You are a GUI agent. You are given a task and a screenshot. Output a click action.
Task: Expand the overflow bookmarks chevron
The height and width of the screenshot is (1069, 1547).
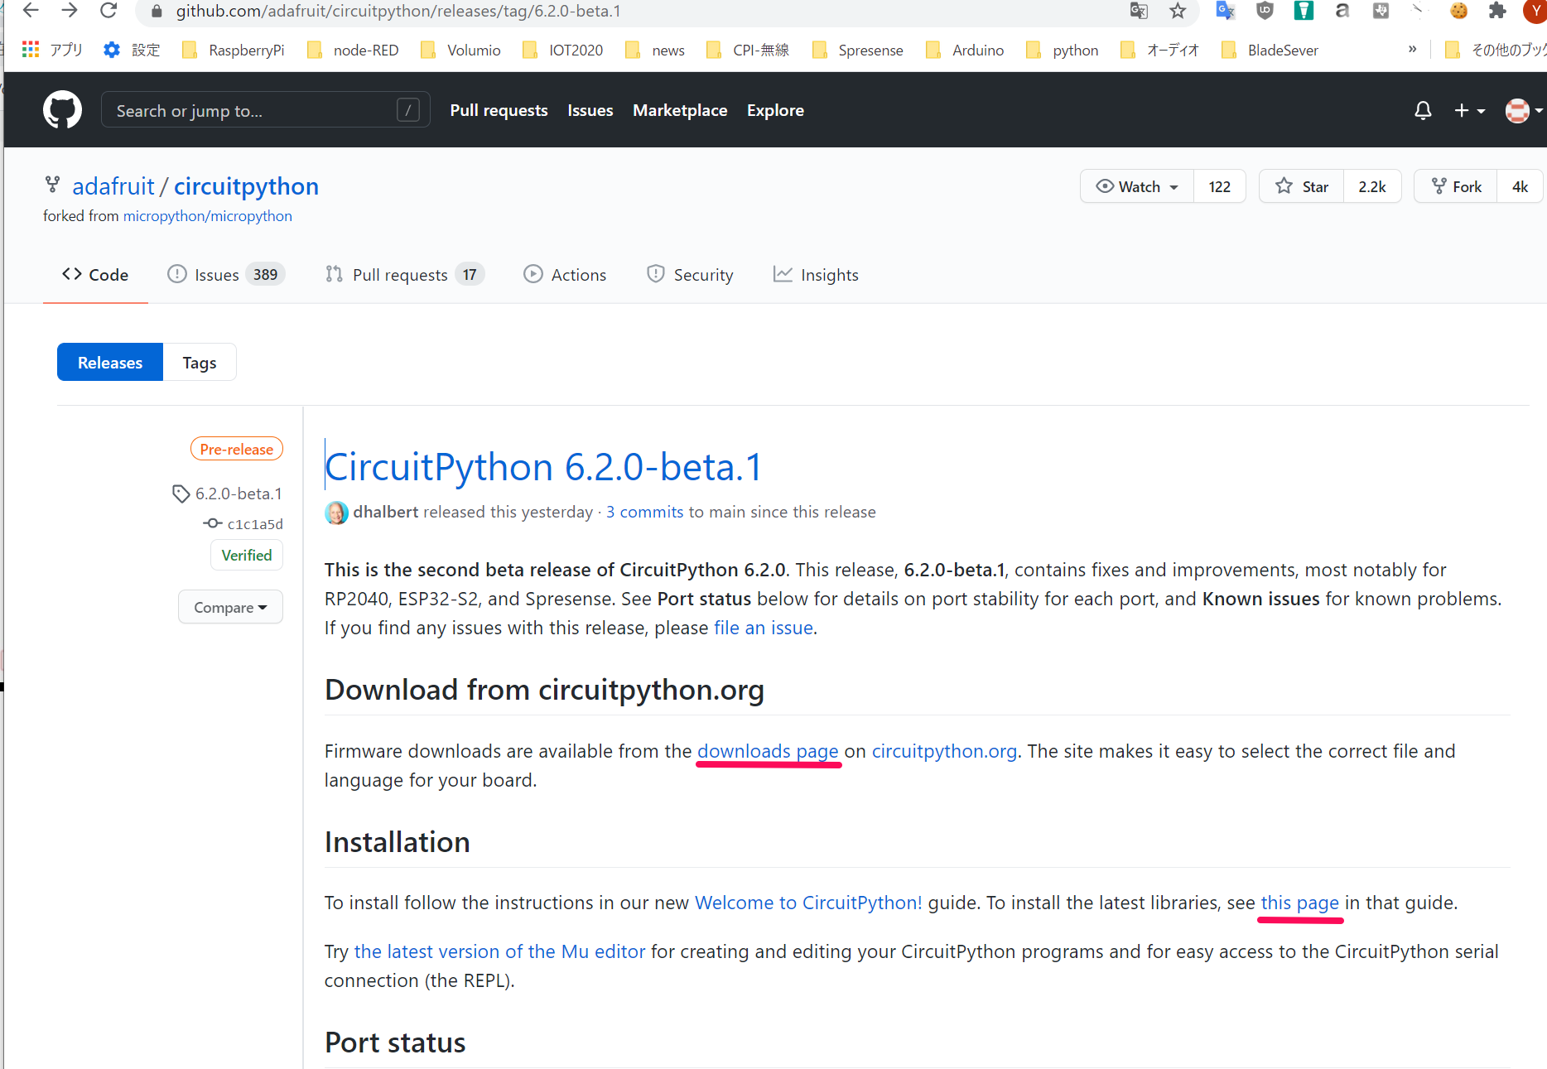click(x=1412, y=49)
